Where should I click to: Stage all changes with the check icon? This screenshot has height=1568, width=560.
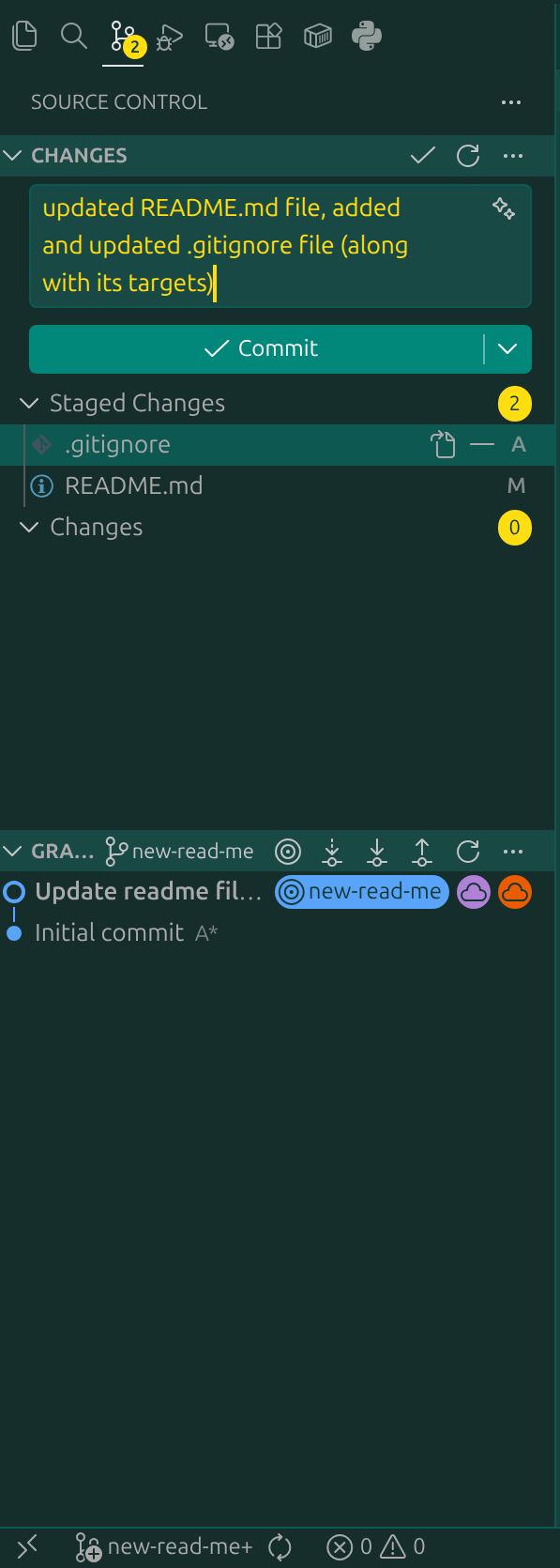coord(422,156)
